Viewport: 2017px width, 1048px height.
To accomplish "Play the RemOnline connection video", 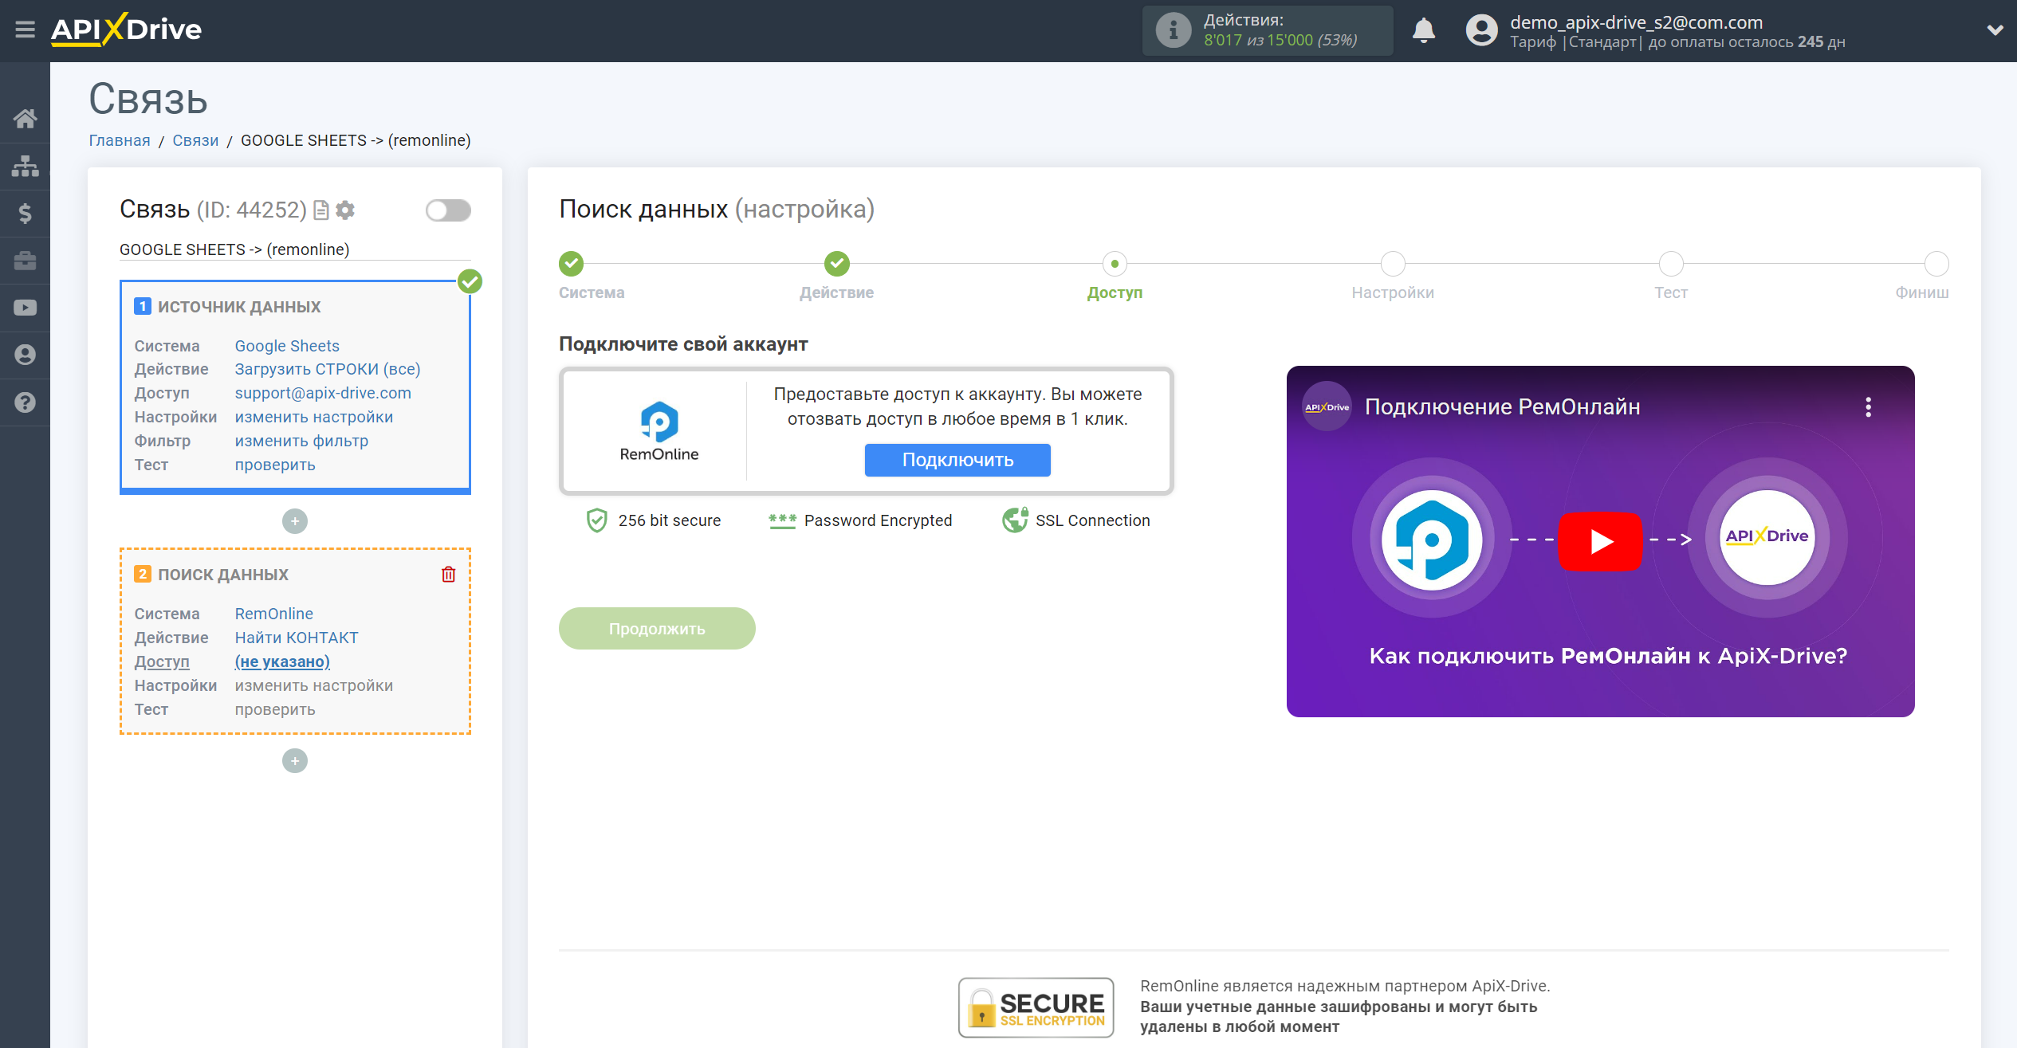I will [1600, 541].
